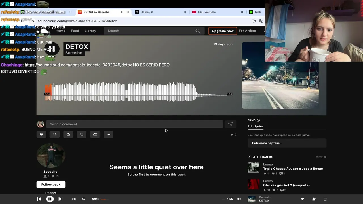The height and width of the screenshot is (204, 363).
Task: Click the browser address bar URL
Action: pos(77,21)
